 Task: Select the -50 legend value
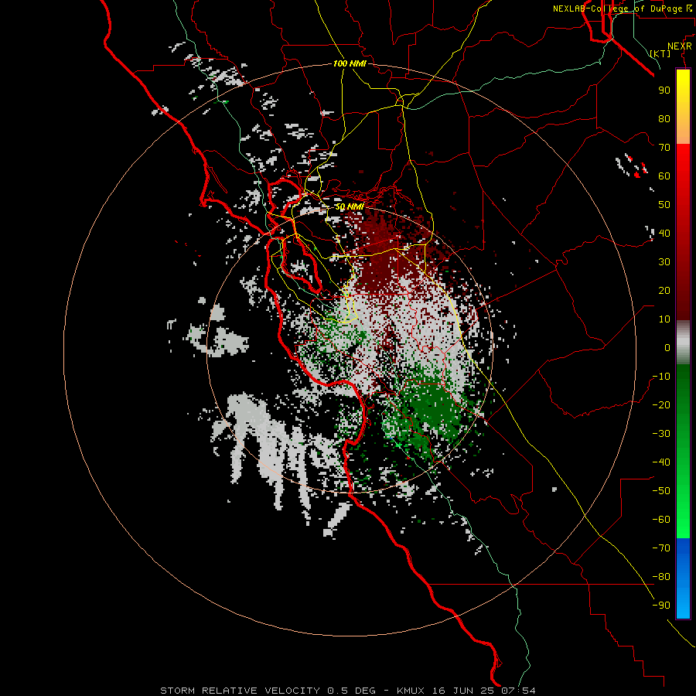[661, 491]
